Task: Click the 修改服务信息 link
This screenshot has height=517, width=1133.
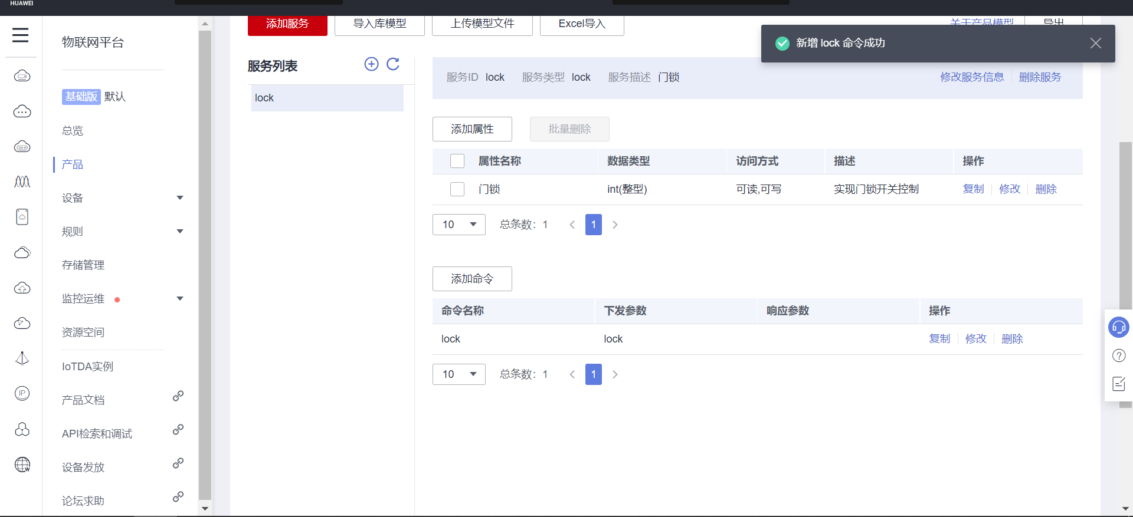Action: pyautogui.click(x=972, y=77)
